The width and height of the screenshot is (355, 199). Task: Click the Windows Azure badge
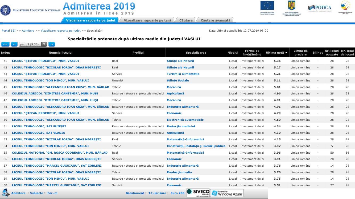click(227, 193)
